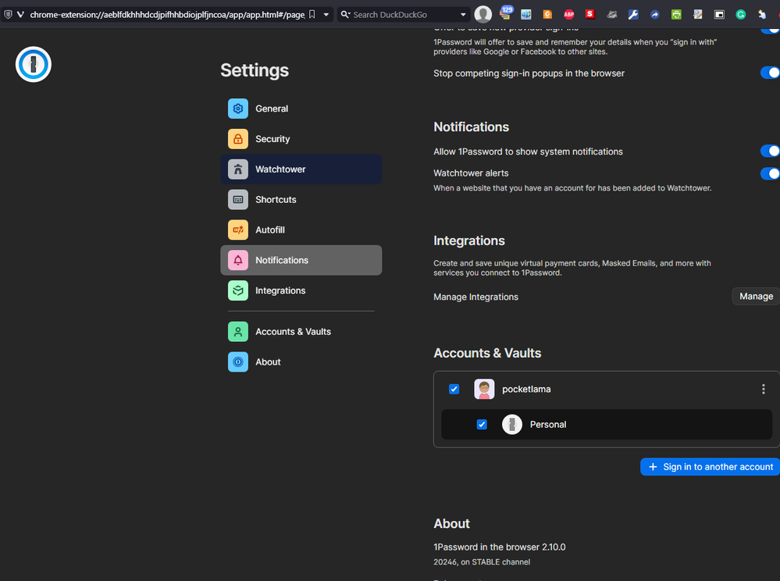780x581 pixels.
Task: Click the chrome-extension URL address field
Action: (x=167, y=14)
